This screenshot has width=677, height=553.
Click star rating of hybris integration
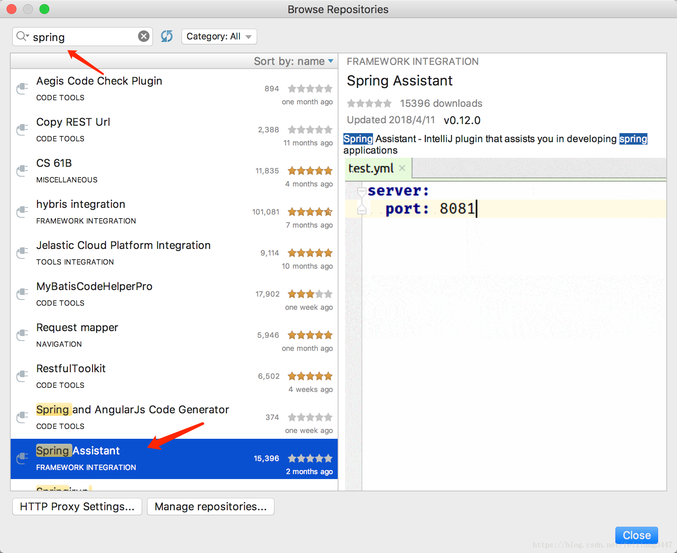310,212
